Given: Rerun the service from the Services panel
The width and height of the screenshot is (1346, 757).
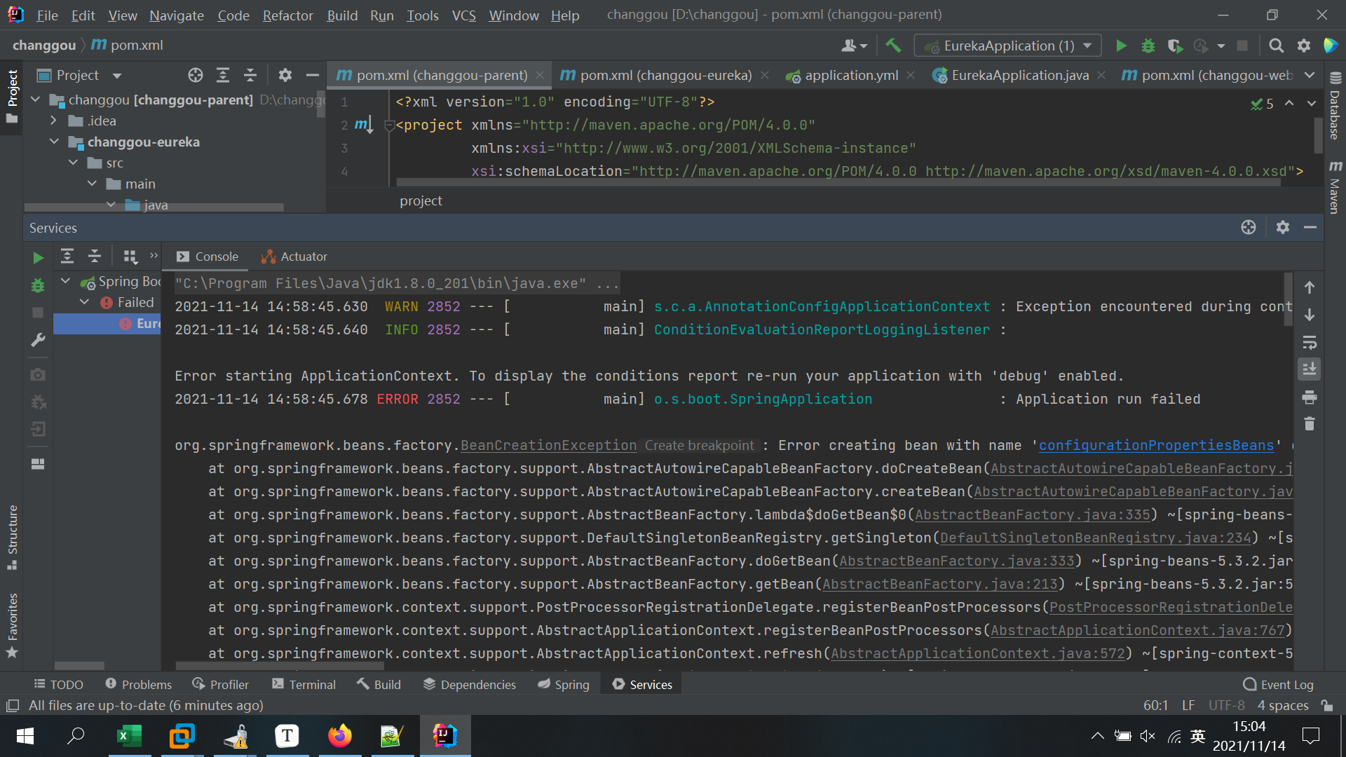Looking at the screenshot, I should tap(38, 258).
